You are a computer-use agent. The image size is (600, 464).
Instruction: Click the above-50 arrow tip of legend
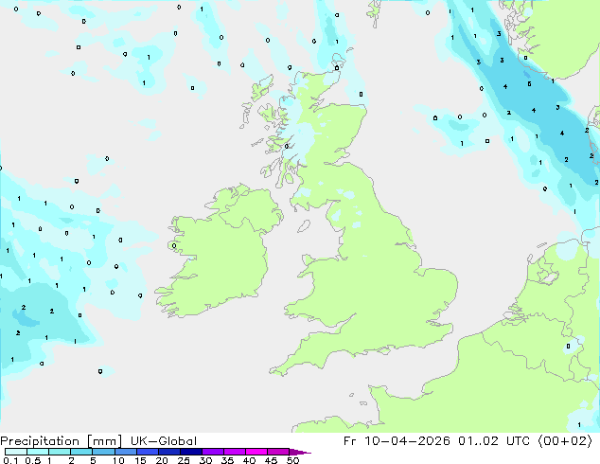300,452
